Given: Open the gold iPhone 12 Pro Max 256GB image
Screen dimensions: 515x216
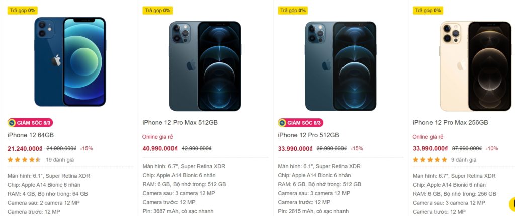Looking at the screenshot, I should [x=475, y=65].
